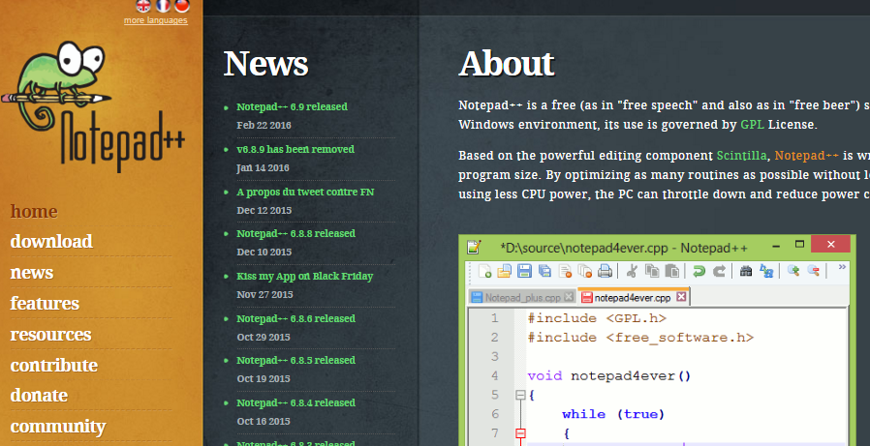Open the contribute page
This screenshot has height=446, width=870.
pos(54,365)
